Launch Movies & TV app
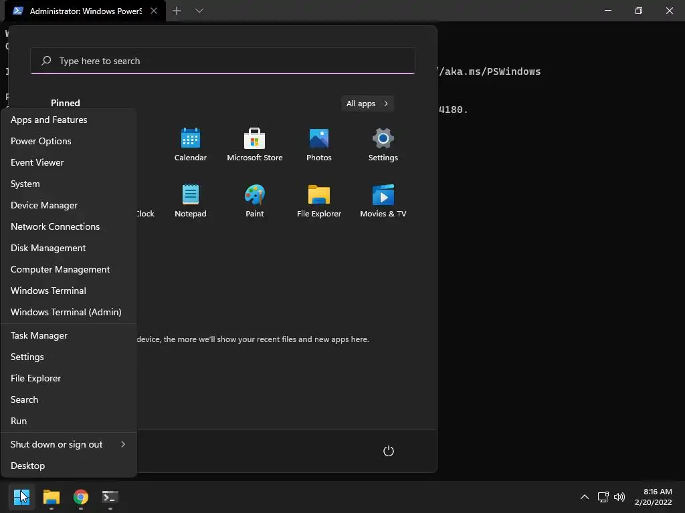Image resolution: width=685 pixels, height=513 pixels. pyautogui.click(x=383, y=200)
